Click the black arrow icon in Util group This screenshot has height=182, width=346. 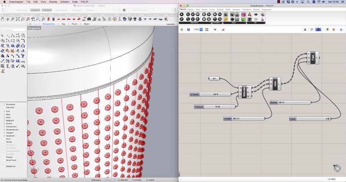click(x=256, y=14)
